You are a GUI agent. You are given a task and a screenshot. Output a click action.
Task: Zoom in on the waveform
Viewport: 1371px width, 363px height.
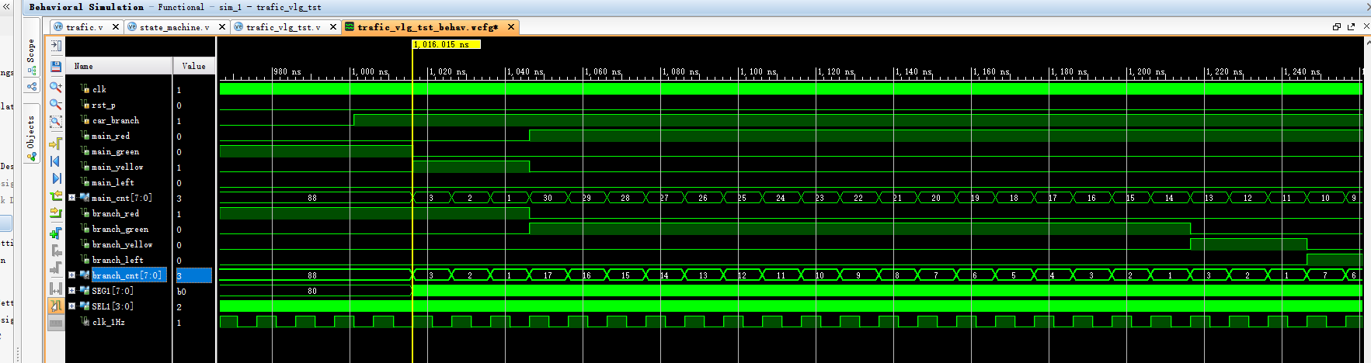[x=56, y=87]
